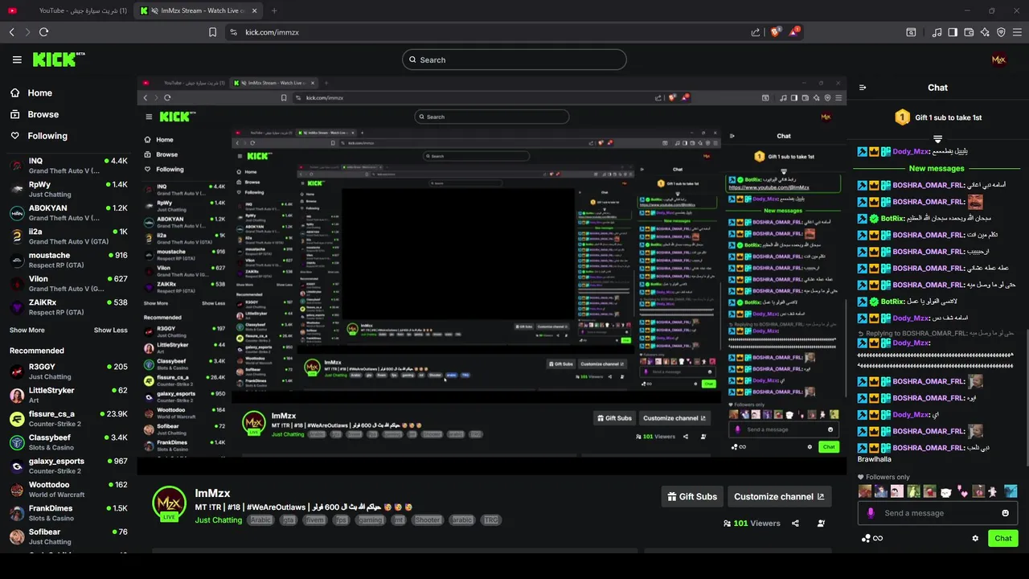Collapse the list with Show Less

(110, 331)
